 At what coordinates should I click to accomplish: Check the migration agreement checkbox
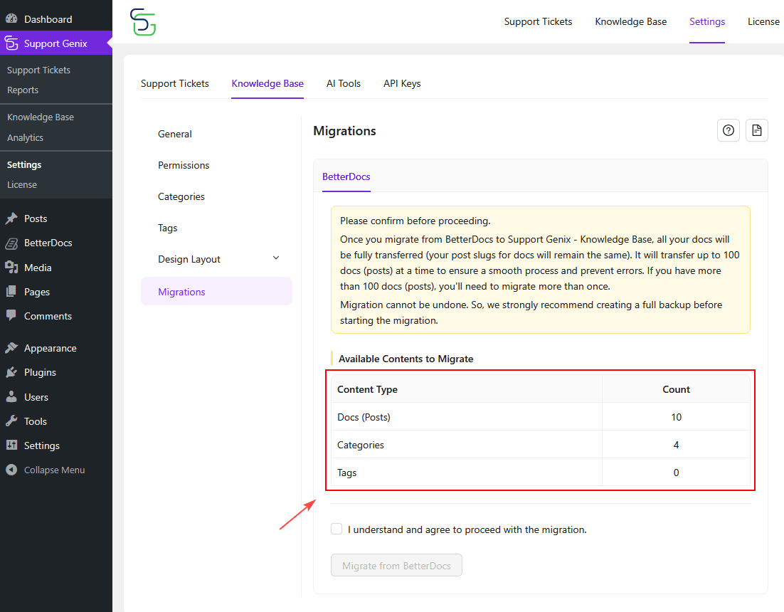(336, 529)
